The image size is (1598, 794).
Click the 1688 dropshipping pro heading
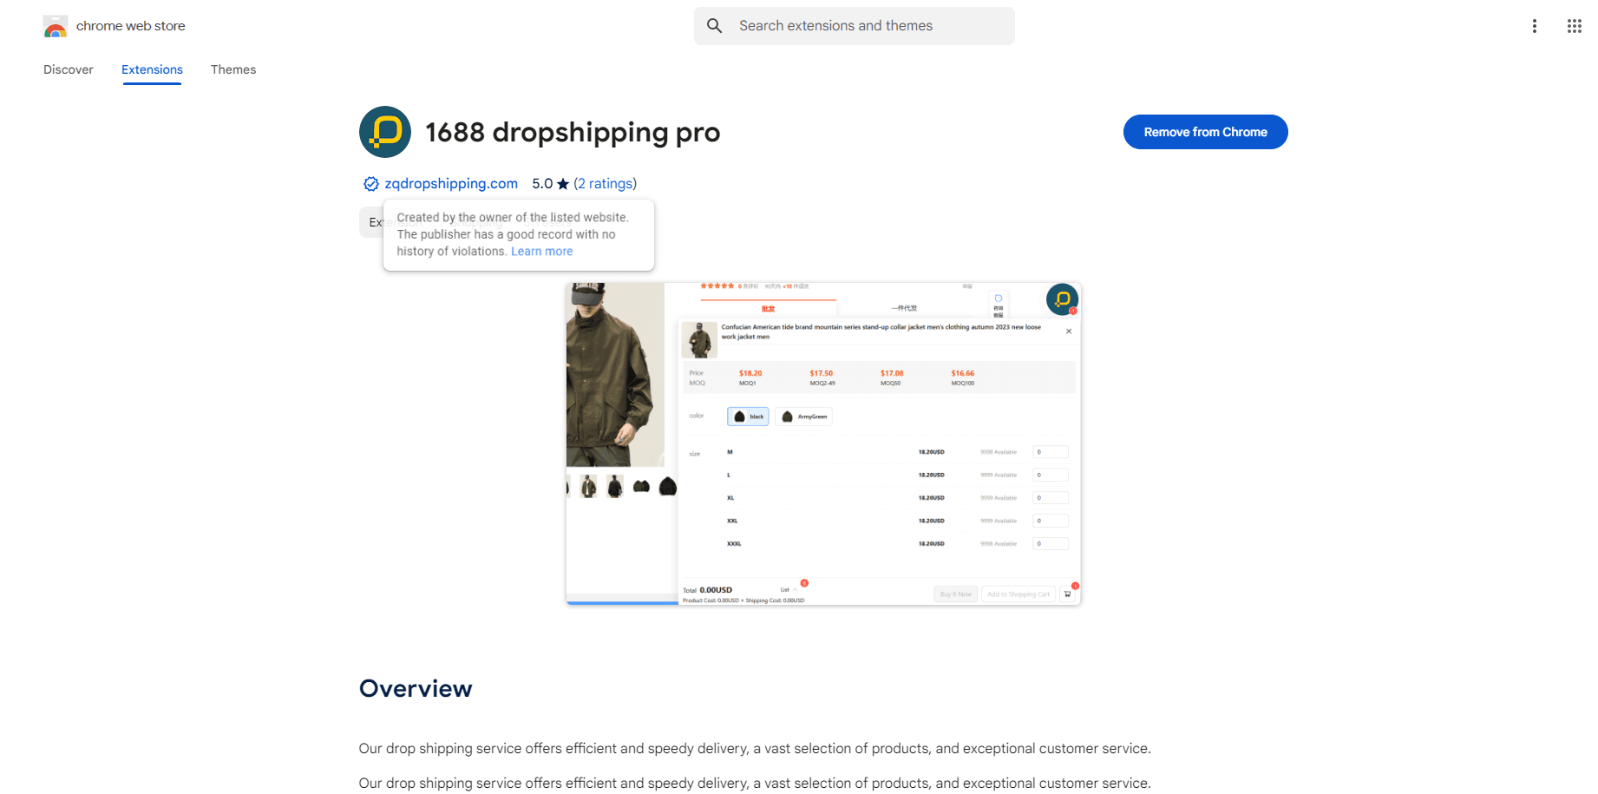click(x=573, y=132)
